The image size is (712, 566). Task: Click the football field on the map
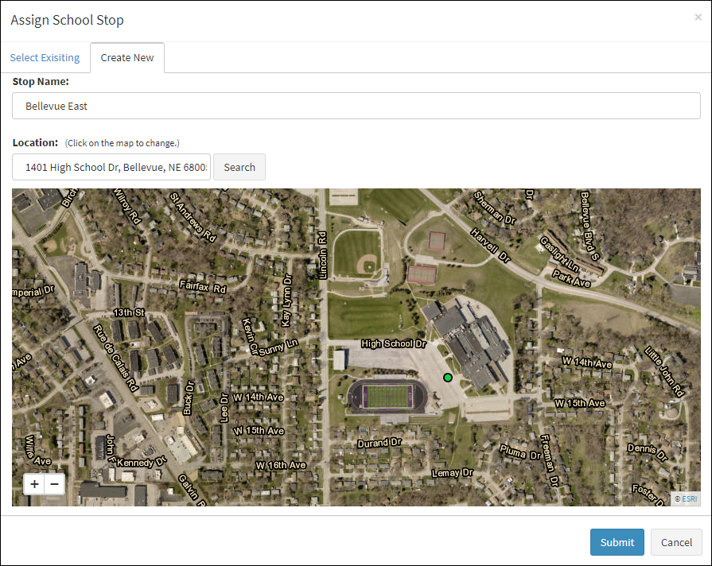[x=387, y=396]
